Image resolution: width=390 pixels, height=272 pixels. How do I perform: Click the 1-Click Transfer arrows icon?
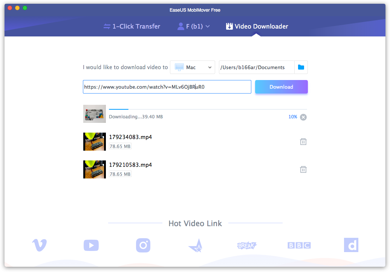[x=107, y=26]
